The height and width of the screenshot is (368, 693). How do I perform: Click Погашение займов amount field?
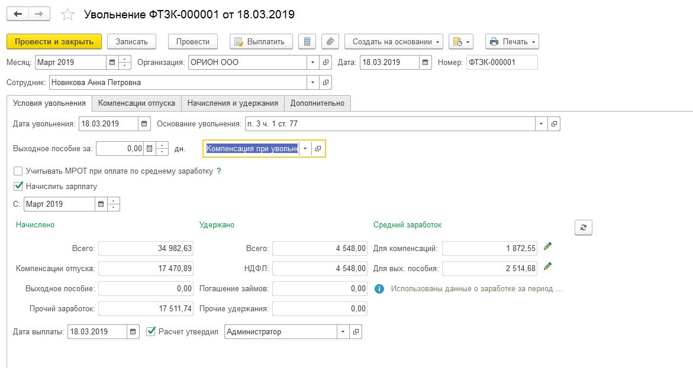pyautogui.click(x=320, y=289)
